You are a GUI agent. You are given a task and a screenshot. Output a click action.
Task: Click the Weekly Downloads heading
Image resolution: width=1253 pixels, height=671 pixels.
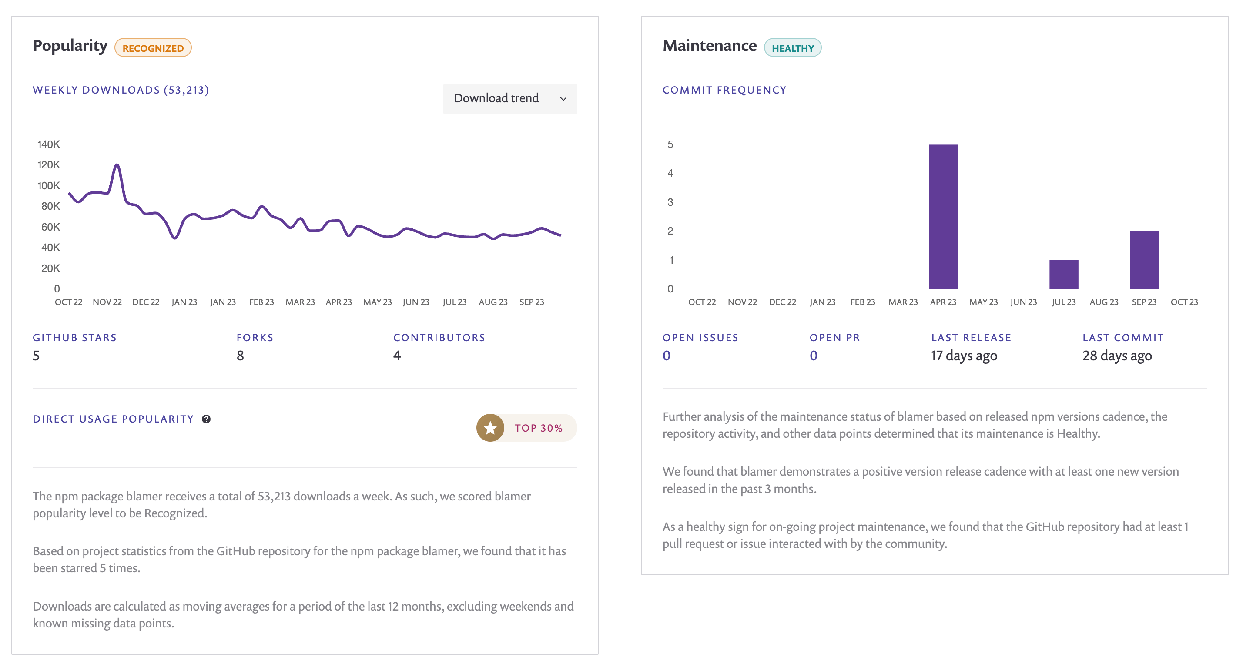click(x=121, y=90)
